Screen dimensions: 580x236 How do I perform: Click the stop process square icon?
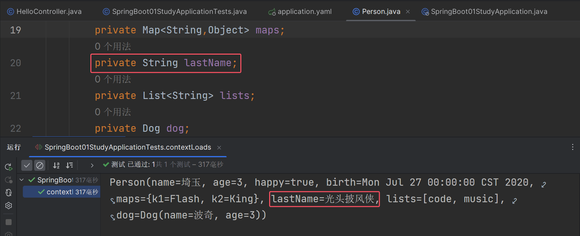(9, 222)
